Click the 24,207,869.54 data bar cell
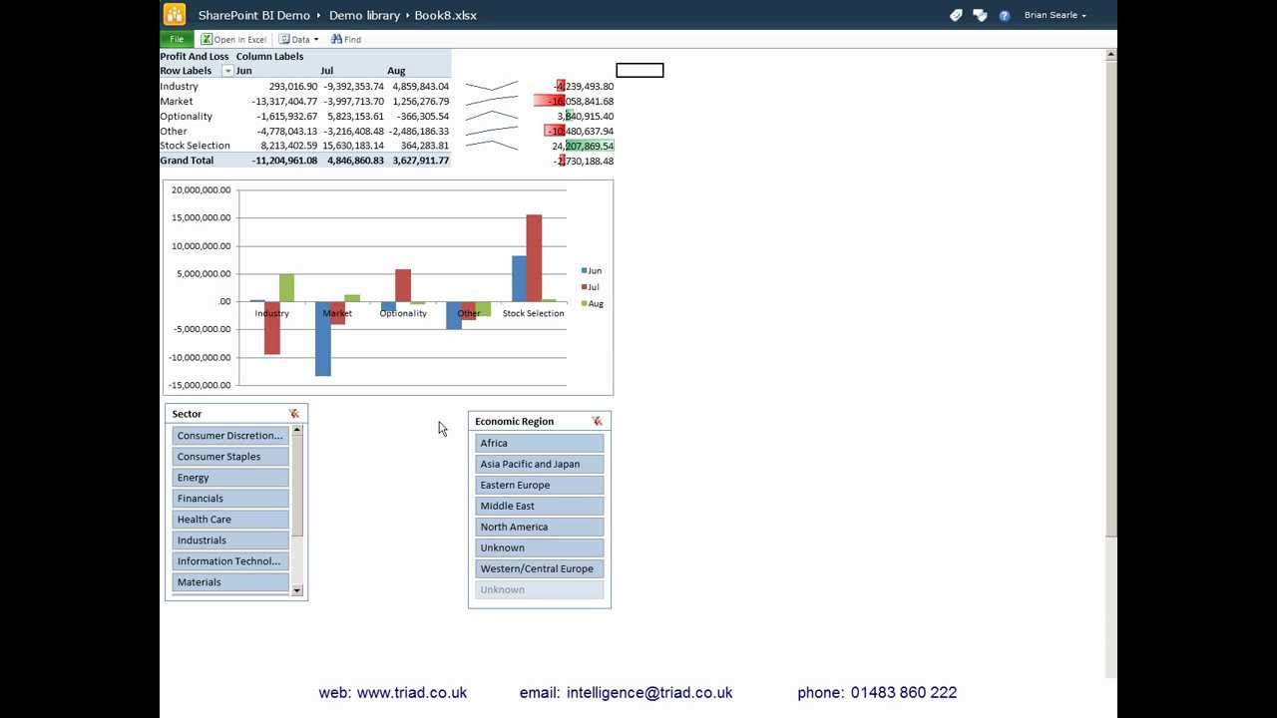The width and height of the screenshot is (1277, 718). click(x=583, y=146)
